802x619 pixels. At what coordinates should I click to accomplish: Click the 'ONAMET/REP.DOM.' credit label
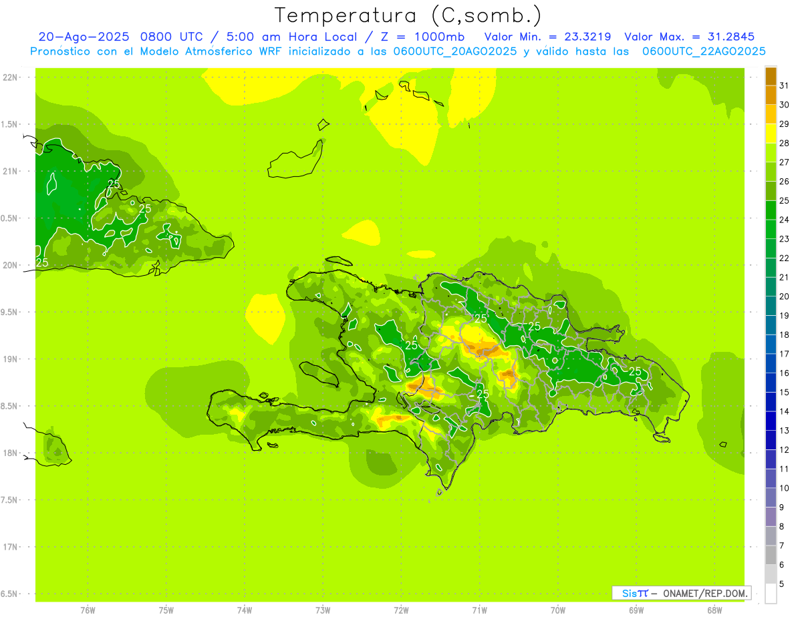pos(705,593)
